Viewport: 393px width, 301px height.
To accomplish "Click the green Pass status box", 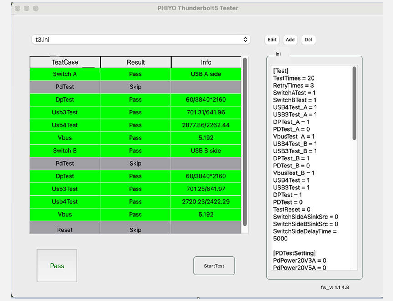I will coord(57,266).
